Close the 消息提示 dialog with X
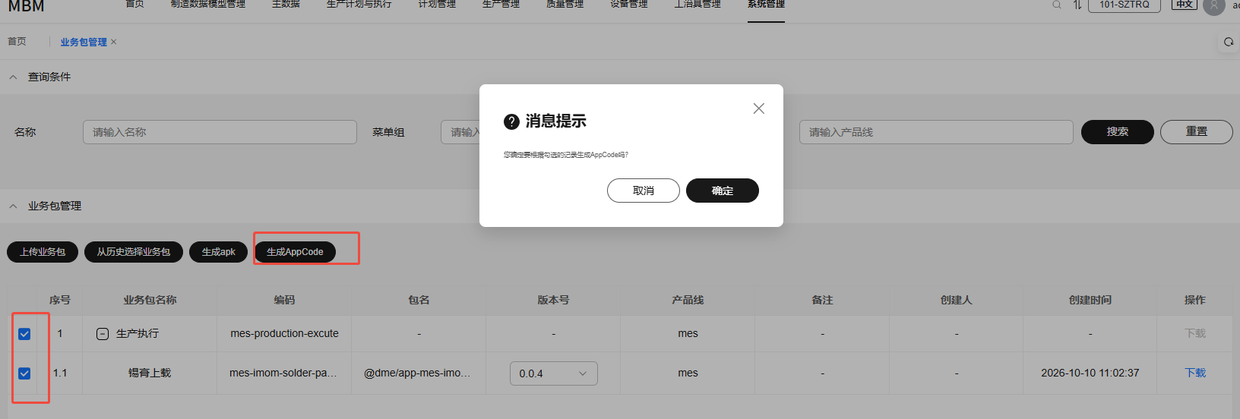Viewport: 1240px width, 419px height. pos(758,109)
